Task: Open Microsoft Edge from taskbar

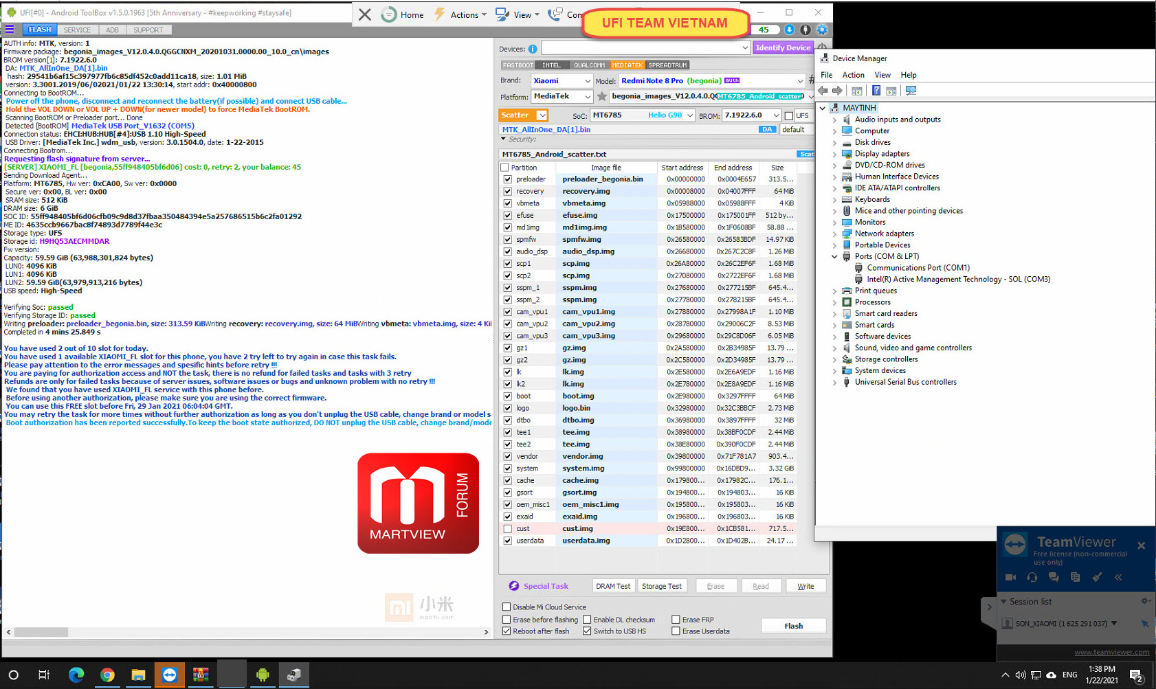Action: click(76, 675)
